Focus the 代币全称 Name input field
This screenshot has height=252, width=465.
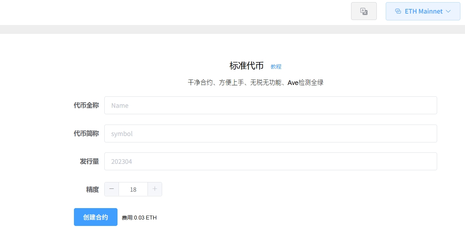pos(270,105)
